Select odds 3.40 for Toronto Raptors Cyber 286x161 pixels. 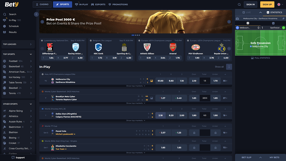[179, 98]
